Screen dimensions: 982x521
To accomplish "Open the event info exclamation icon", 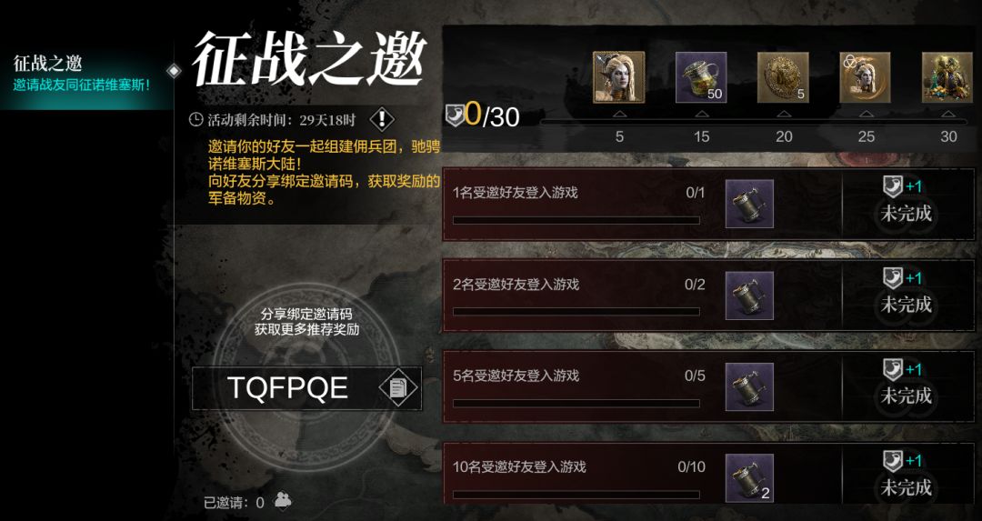I will point(381,119).
